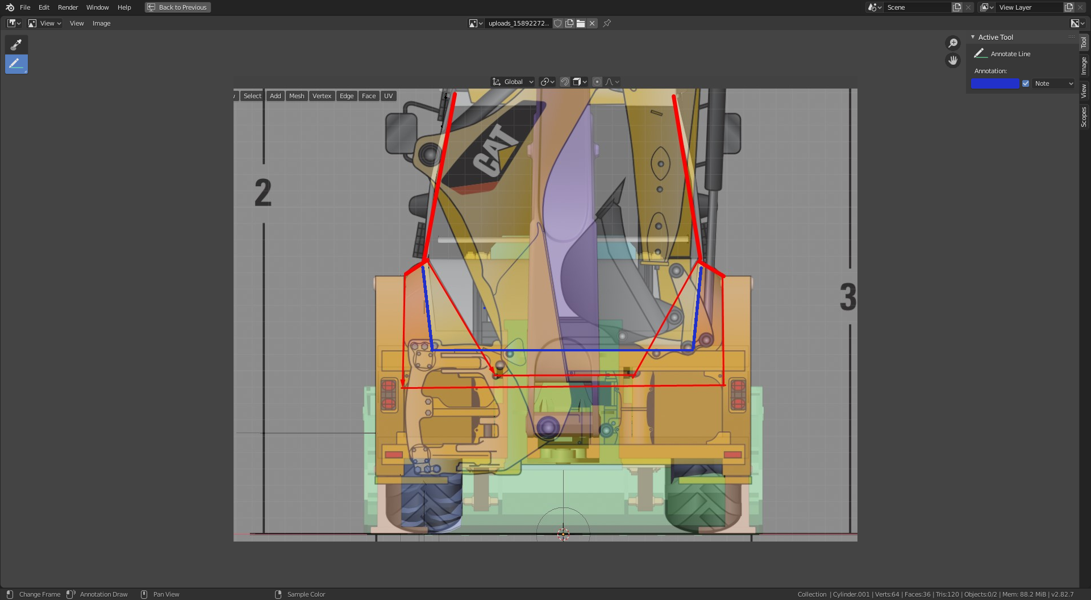Switch to the Image sidebar tab
The width and height of the screenshot is (1091, 600).
click(x=1084, y=66)
